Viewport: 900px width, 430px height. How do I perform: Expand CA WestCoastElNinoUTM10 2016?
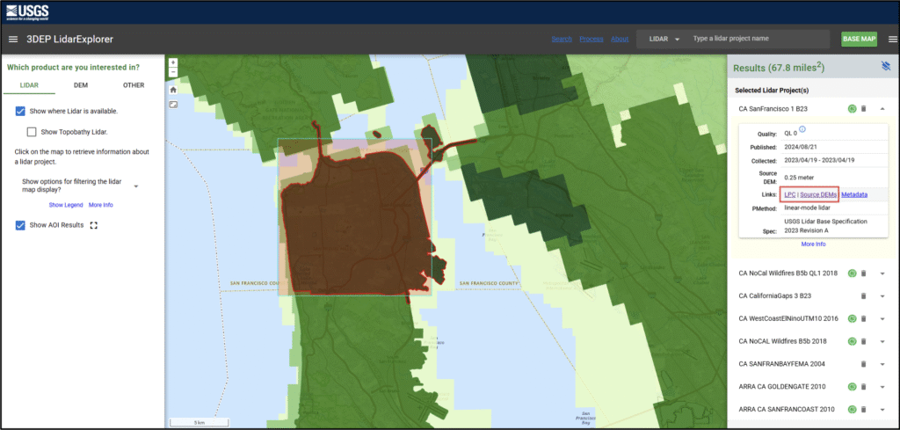[882, 318]
